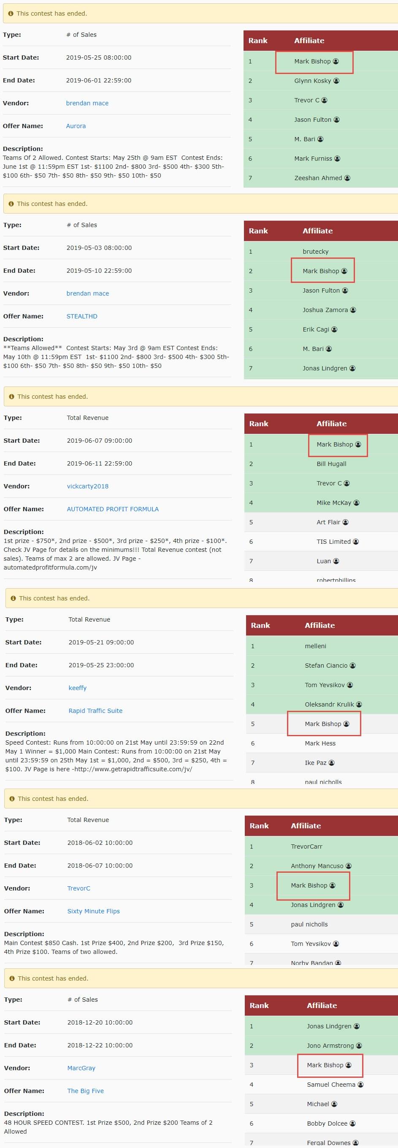Viewport: 398px width, 1148px height.
Task: Select affiliate brutecky in STEALTHD leaderboard
Action: [316, 251]
